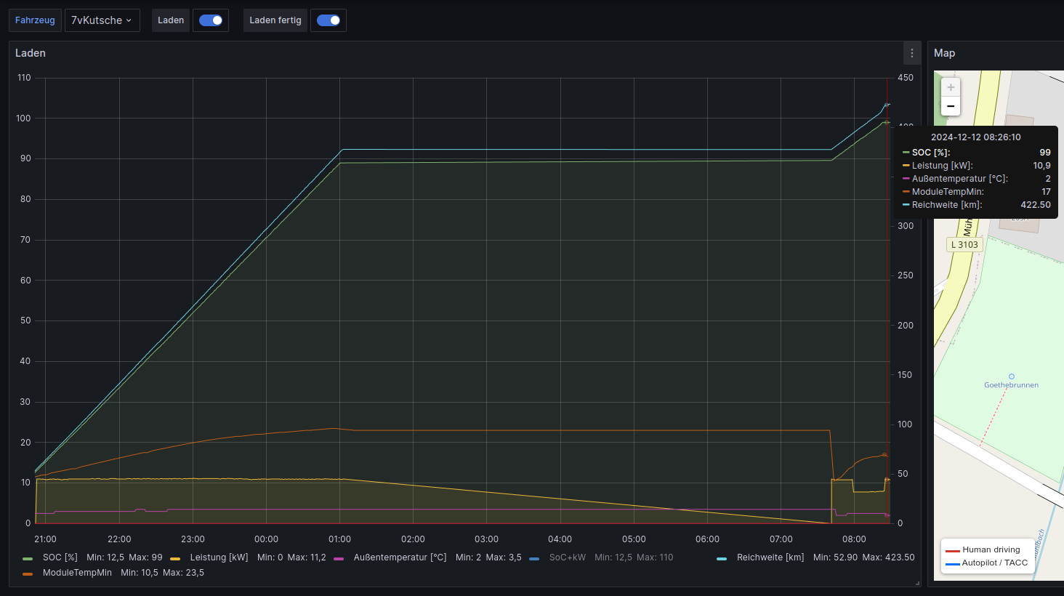The width and height of the screenshot is (1064, 596).
Task: Click Reichweite value 422.50 in tooltip
Action: pos(1036,205)
